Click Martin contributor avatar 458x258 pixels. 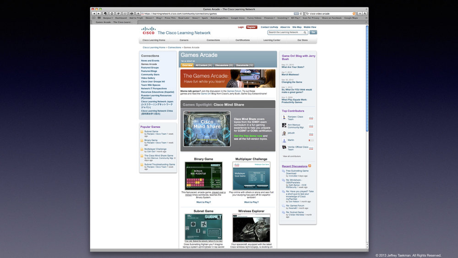(284, 141)
